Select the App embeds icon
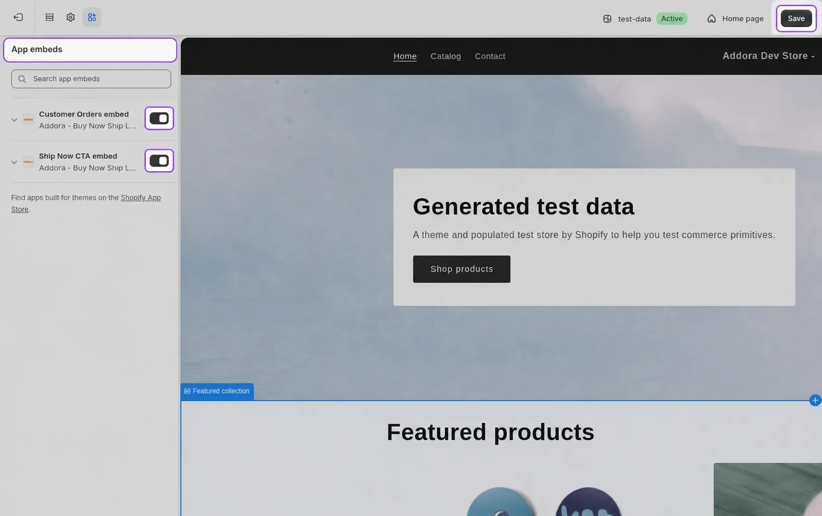This screenshot has width=822, height=516. (x=92, y=18)
